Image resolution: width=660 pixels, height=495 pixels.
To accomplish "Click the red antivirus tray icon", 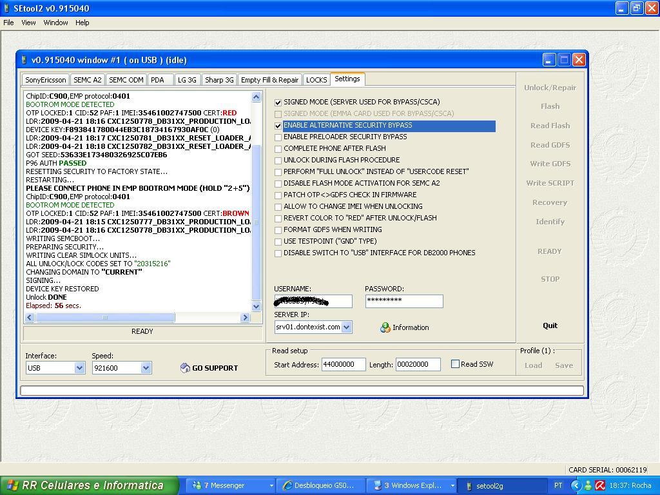I will point(600,485).
